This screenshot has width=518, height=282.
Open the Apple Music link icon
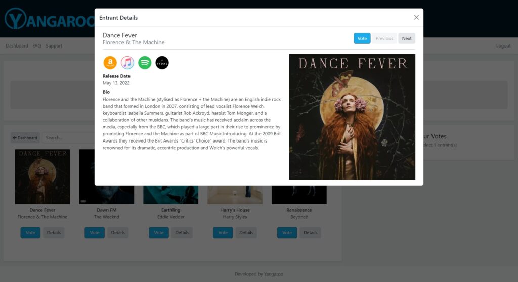(x=127, y=63)
